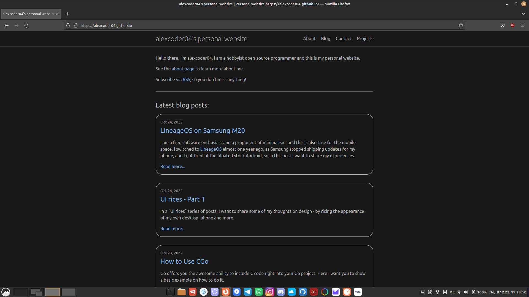
Task: Launch GIMP from the taskbar
Action: 193,292
